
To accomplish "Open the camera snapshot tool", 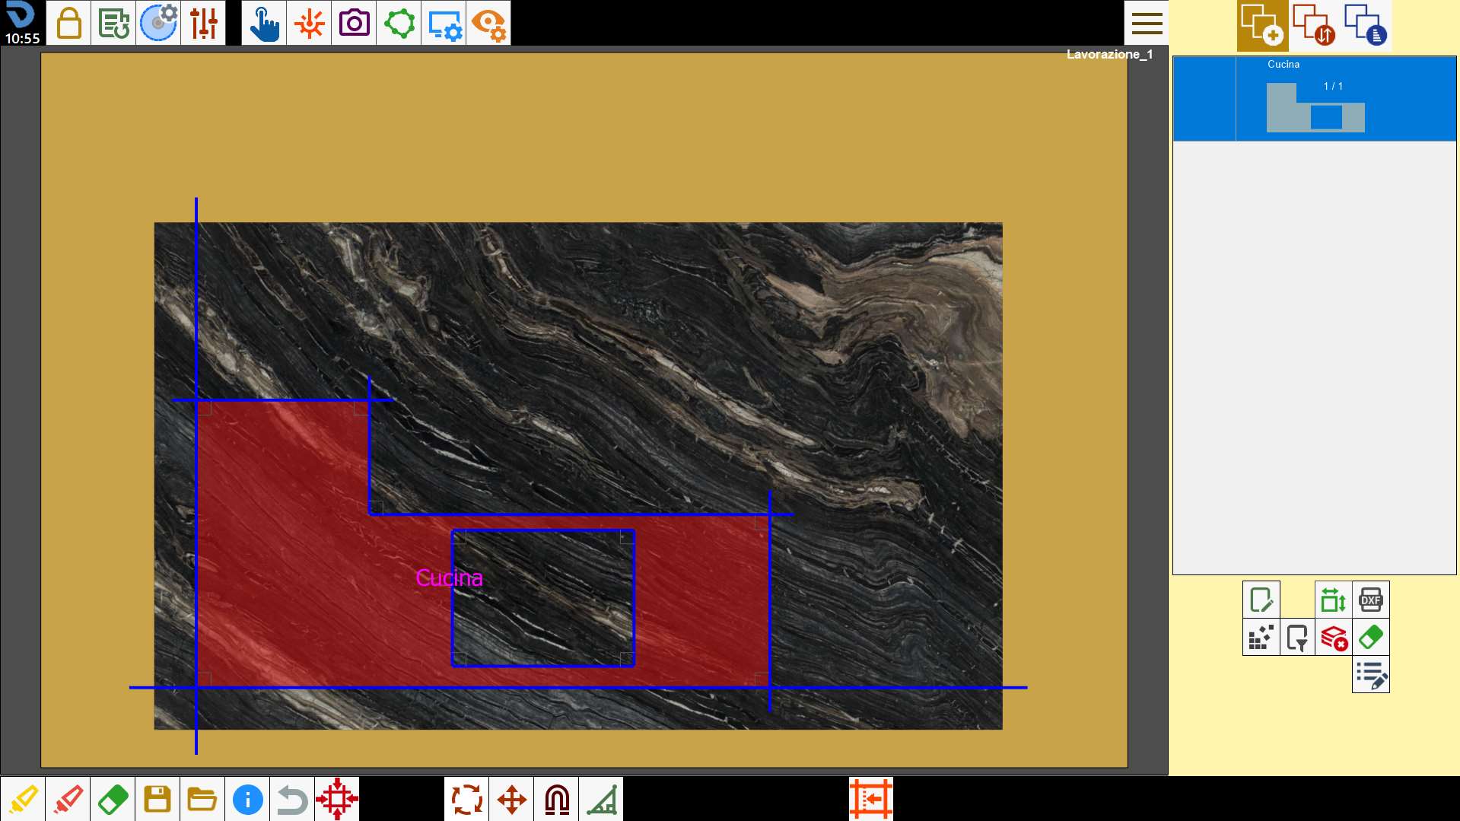I will point(354,23).
